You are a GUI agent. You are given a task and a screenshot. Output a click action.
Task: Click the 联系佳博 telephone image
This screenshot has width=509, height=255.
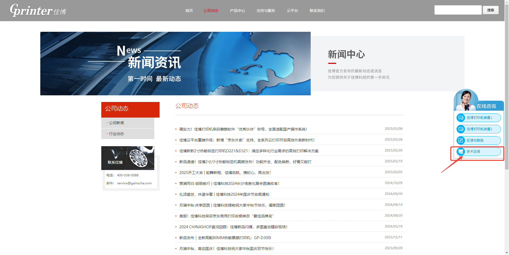click(x=128, y=158)
